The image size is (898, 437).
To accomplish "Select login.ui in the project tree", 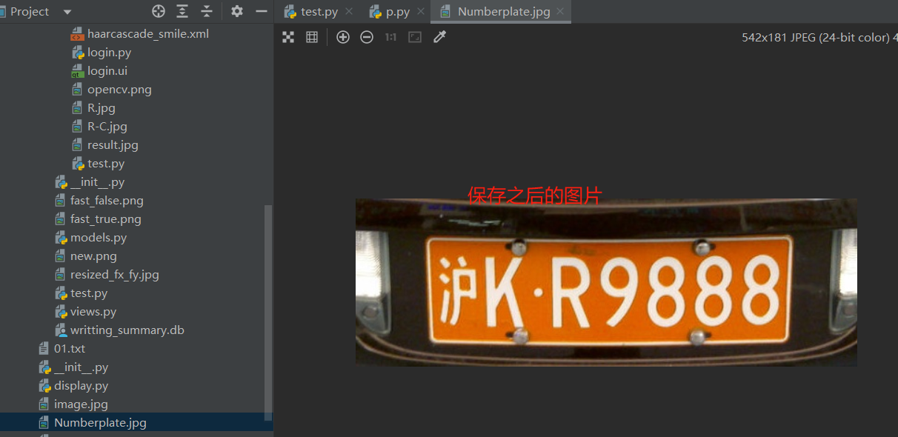I will coord(107,71).
